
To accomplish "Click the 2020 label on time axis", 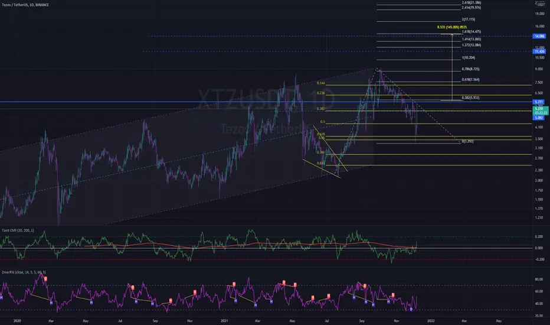I will [x=17, y=321].
